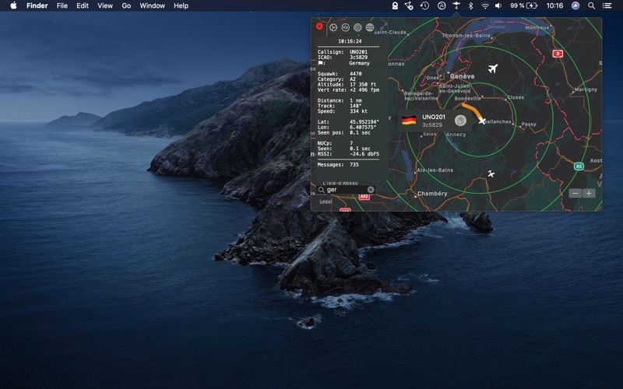Launch Siri from the menu bar
The image size is (623, 389).
(575, 5)
